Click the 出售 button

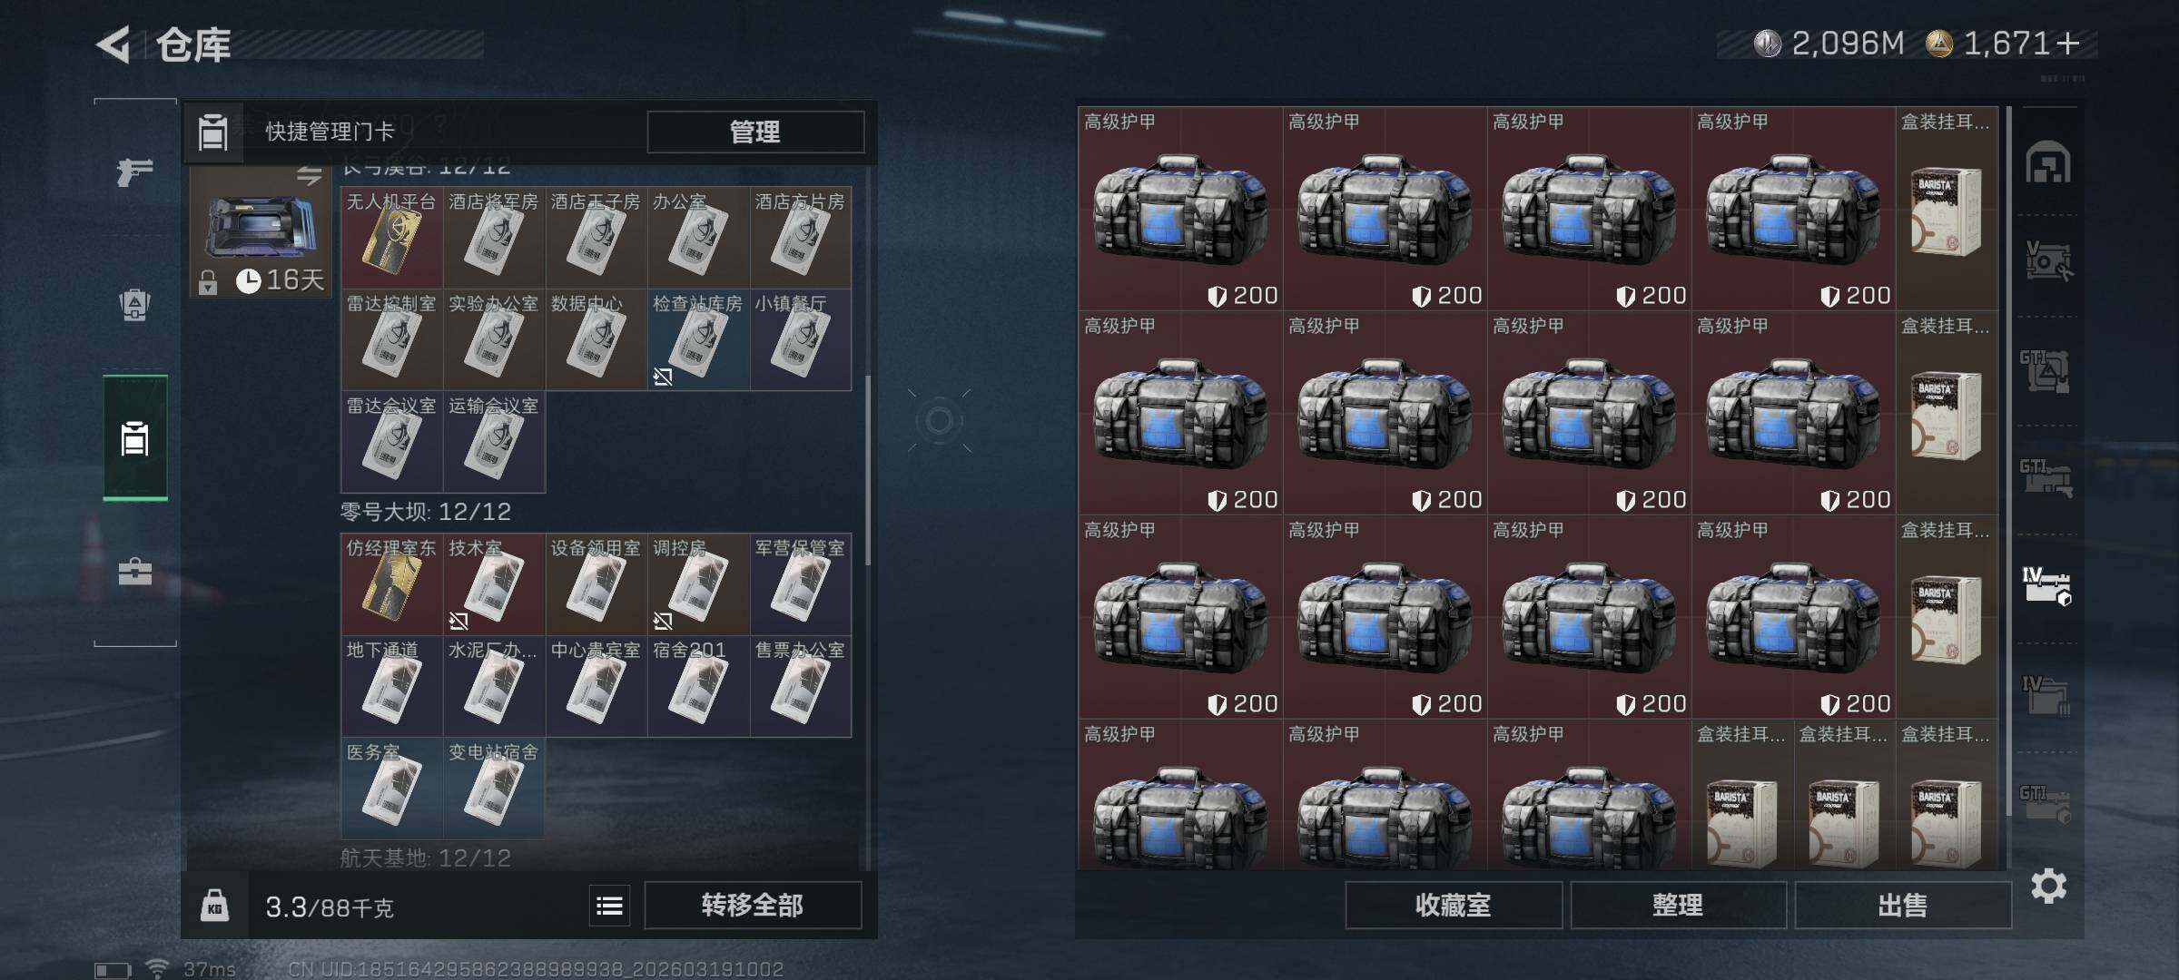[1902, 906]
